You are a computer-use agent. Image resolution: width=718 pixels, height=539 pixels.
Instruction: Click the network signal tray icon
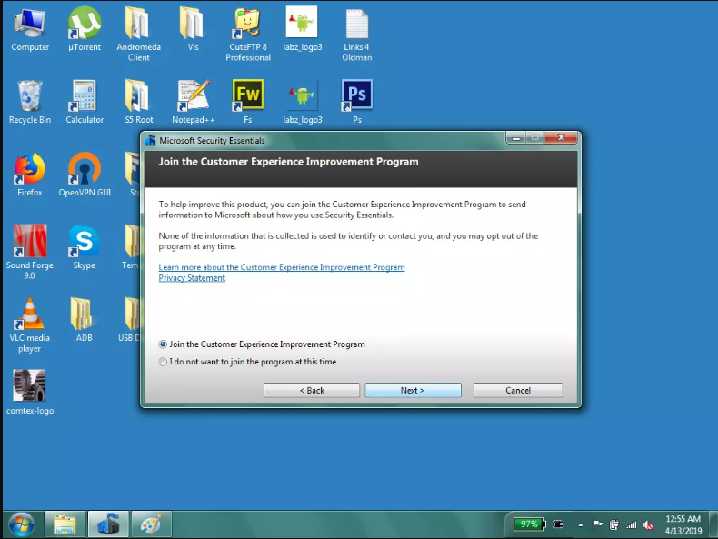click(632, 524)
